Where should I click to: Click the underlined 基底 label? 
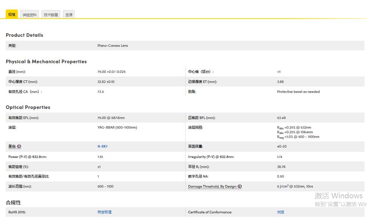tap(12, 146)
